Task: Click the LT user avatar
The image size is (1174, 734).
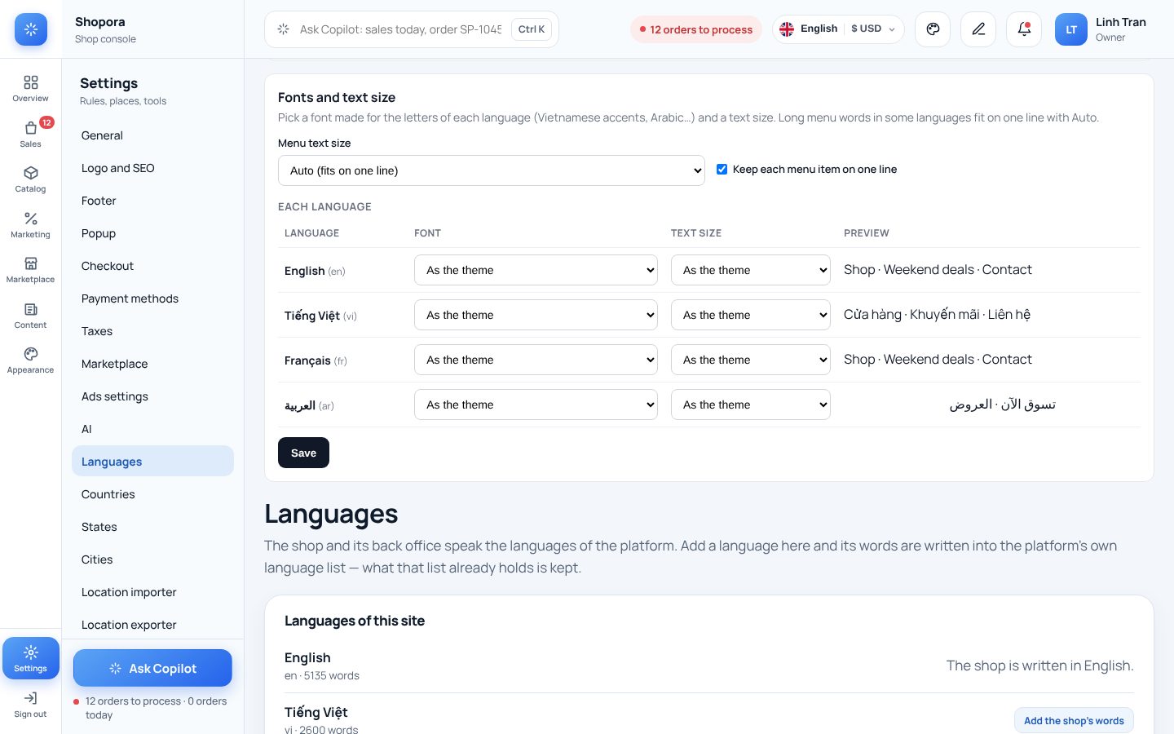Action: (1071, 29)
